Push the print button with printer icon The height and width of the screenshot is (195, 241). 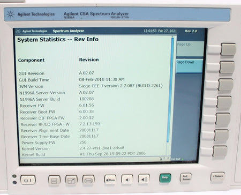88,180
